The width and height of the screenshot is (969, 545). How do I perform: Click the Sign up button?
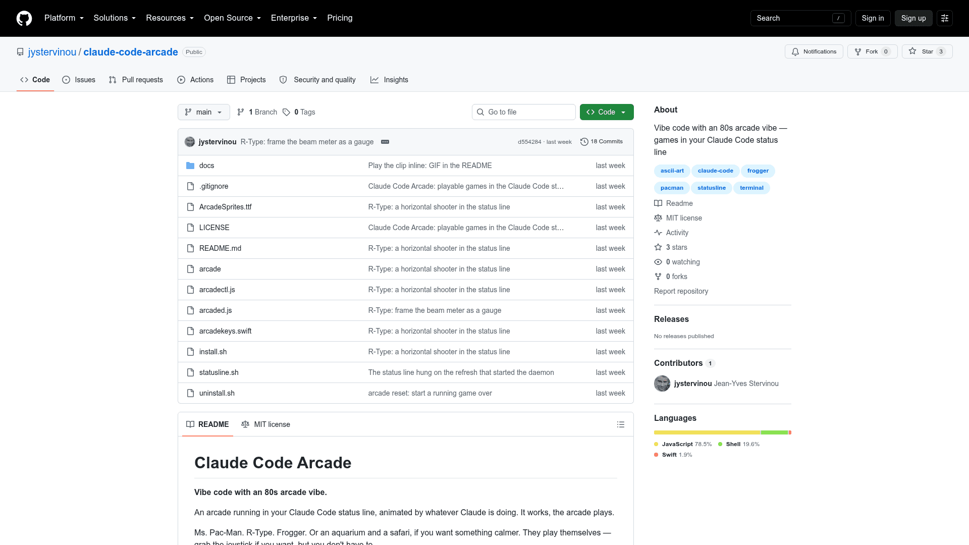pyautogui.click(x=913, y=18)
